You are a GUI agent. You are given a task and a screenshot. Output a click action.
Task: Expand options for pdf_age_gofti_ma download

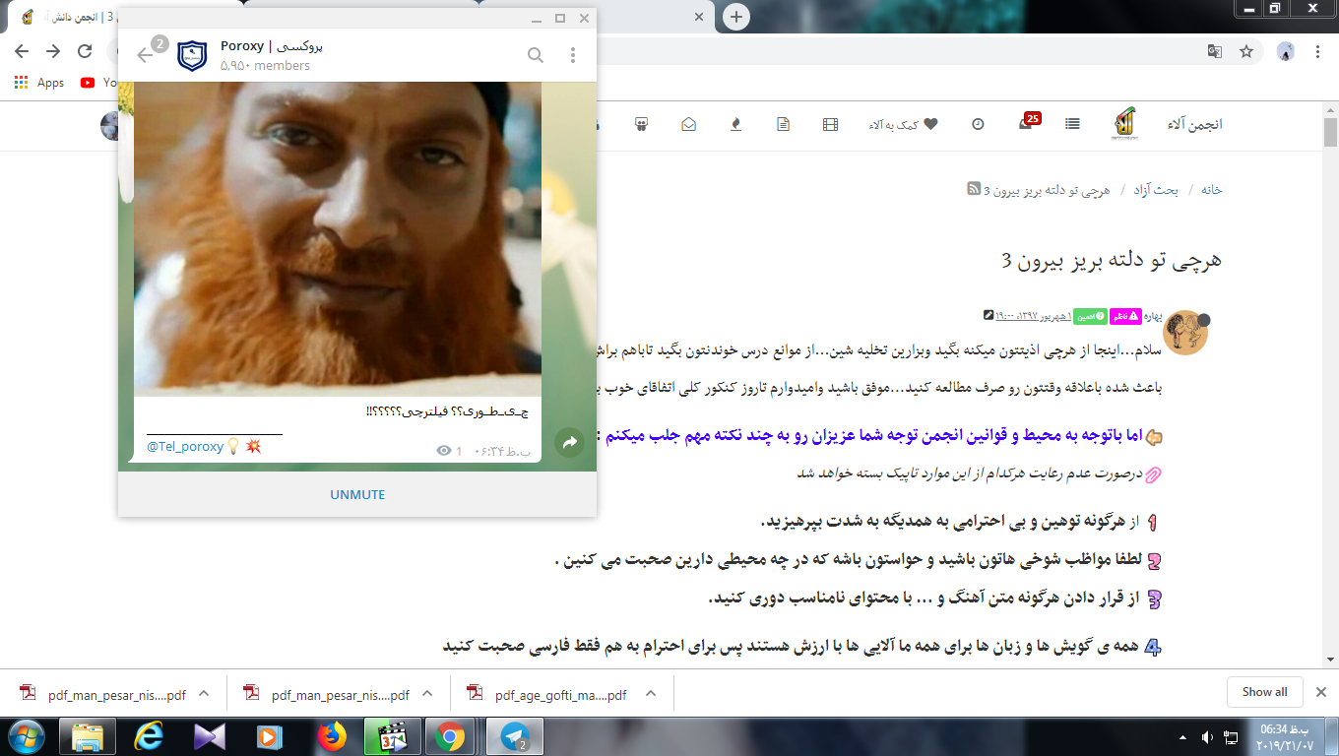pyautogui.click(x=651, y=693)
